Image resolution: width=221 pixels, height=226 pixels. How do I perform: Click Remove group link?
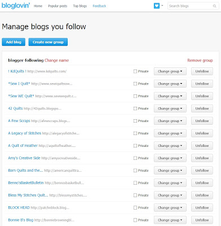pyautogui.click(x=200, y=60)
